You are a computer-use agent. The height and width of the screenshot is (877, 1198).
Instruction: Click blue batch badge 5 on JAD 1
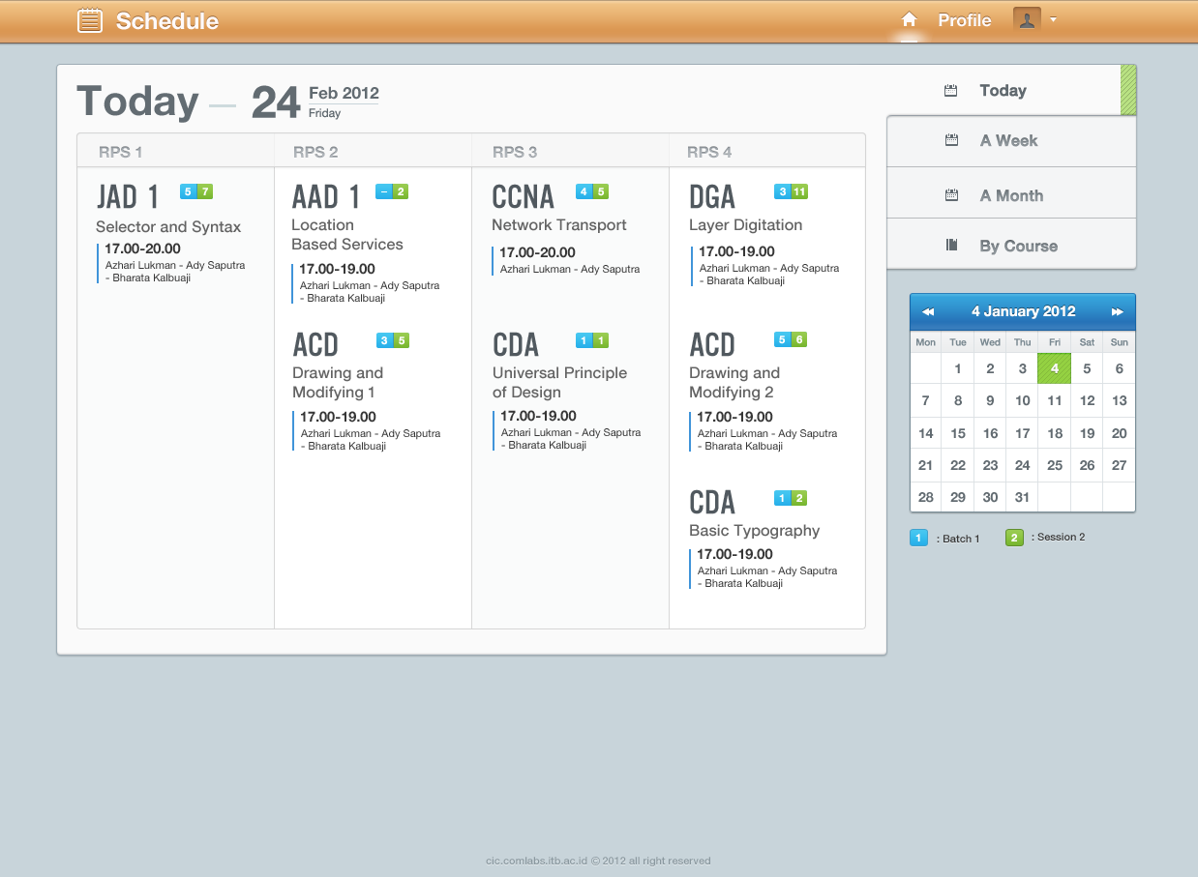[188, 191]
